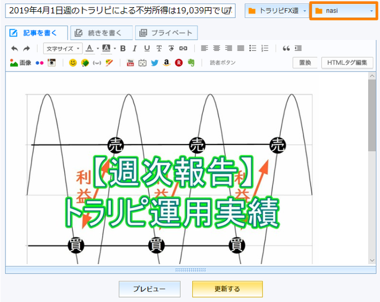Open the 文字サイズ font size dropdown

point(63,49)
